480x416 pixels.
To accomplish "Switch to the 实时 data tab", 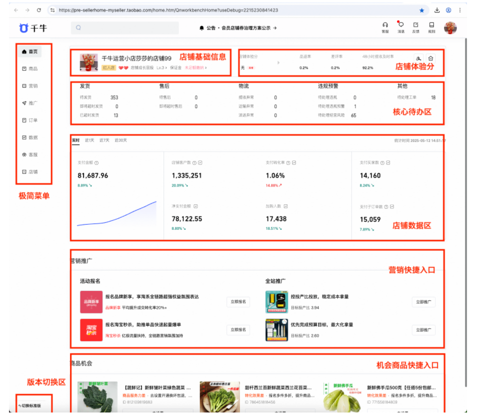I will tap(75, 140).
